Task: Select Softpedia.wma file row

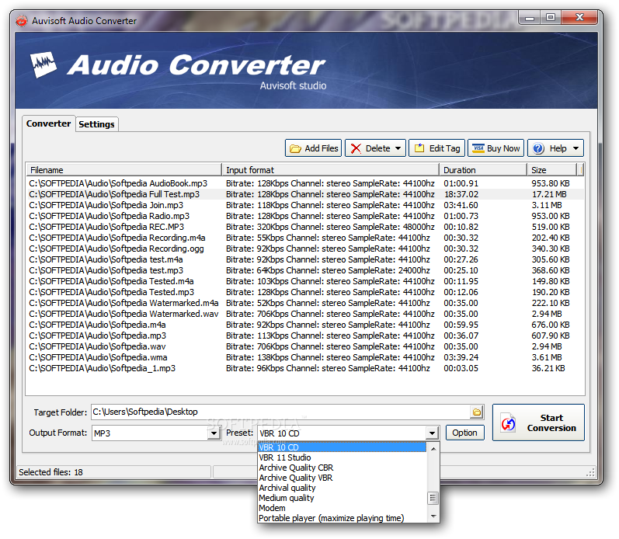Action: 304,357
